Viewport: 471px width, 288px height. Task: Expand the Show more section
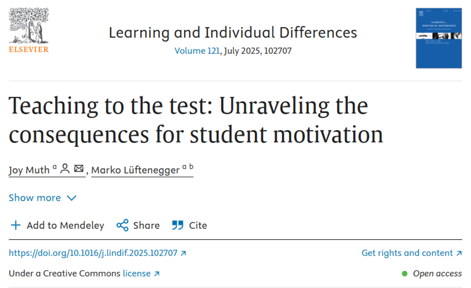click(43, 198)
